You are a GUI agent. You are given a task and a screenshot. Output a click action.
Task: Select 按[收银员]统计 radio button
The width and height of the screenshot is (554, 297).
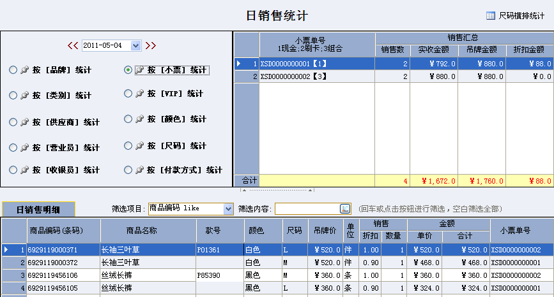(13, 170)
